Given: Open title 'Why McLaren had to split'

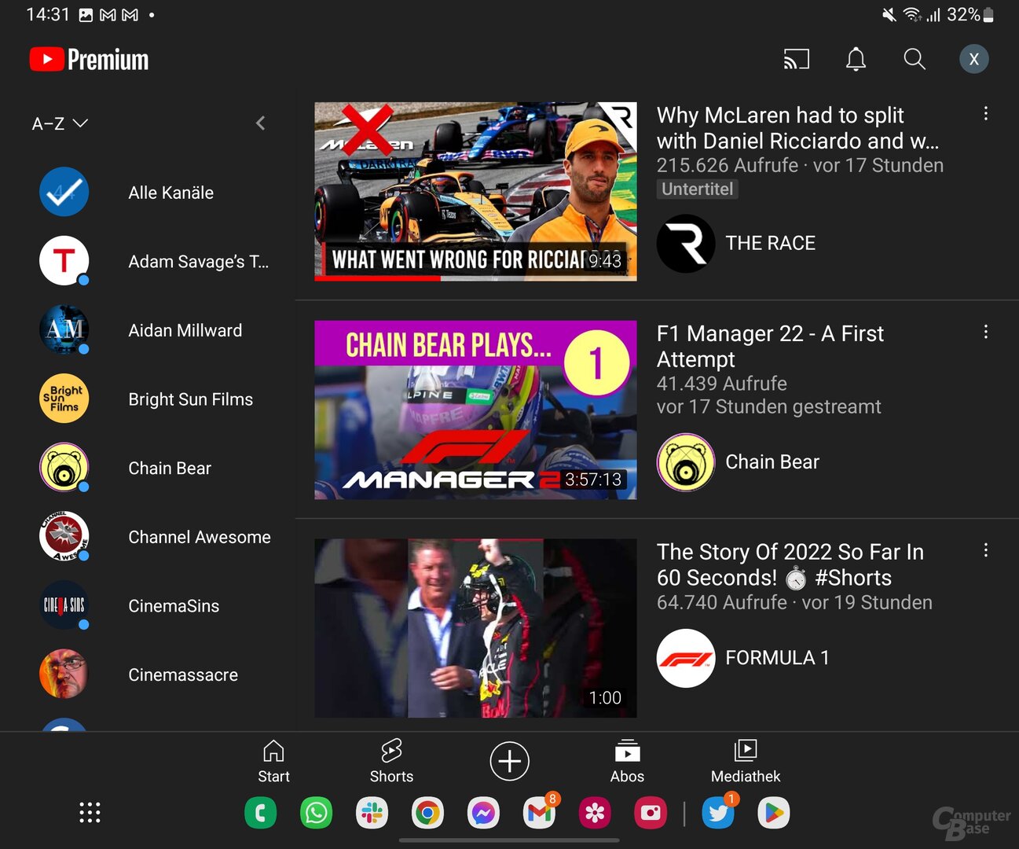Looking at the screenshot, I should click(797, 128).
